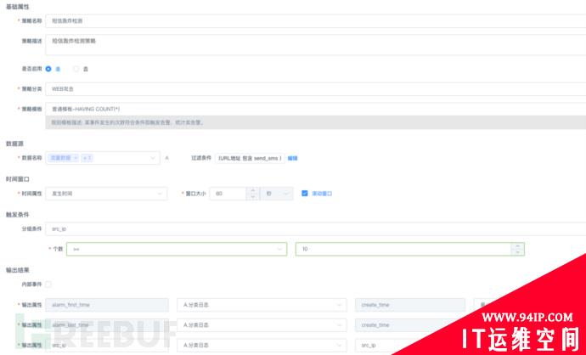Click the 基础属性 section heading

click(x=18, y=7)
